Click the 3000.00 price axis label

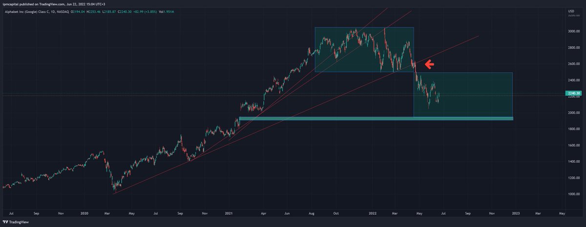tap(573, 31)
